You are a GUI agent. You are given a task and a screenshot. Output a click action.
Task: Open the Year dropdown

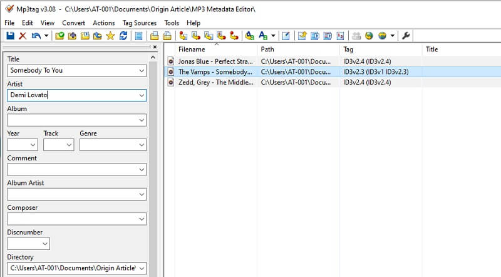pyautogui.click(x=32, y=145)
